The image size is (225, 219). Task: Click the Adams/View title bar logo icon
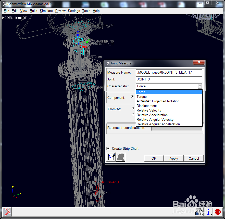coord(4,4)
